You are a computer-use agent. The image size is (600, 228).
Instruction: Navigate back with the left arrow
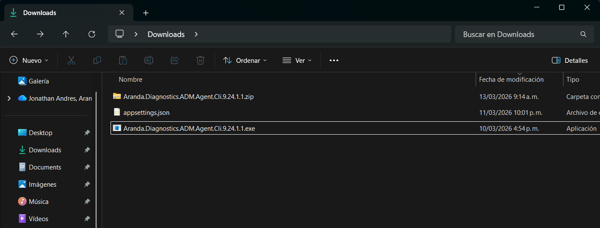click(14, 34)
